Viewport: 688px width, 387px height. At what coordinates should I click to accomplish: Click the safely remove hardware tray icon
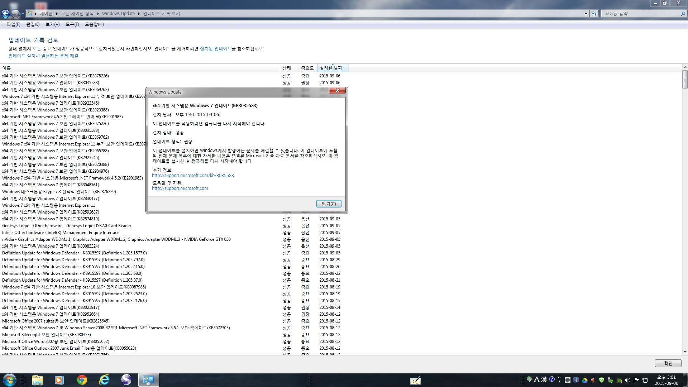tap(610, 381)
